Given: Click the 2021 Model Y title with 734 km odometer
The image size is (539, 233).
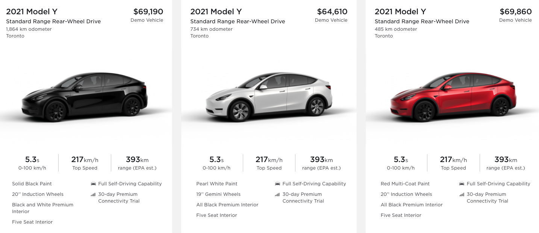Looking at the screenshot, I should [x=216, y=12].
